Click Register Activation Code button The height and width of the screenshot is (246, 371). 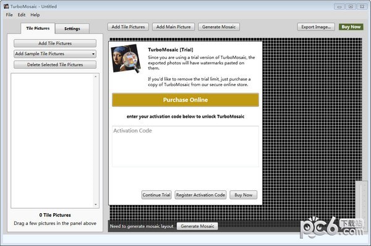[200, 195]
